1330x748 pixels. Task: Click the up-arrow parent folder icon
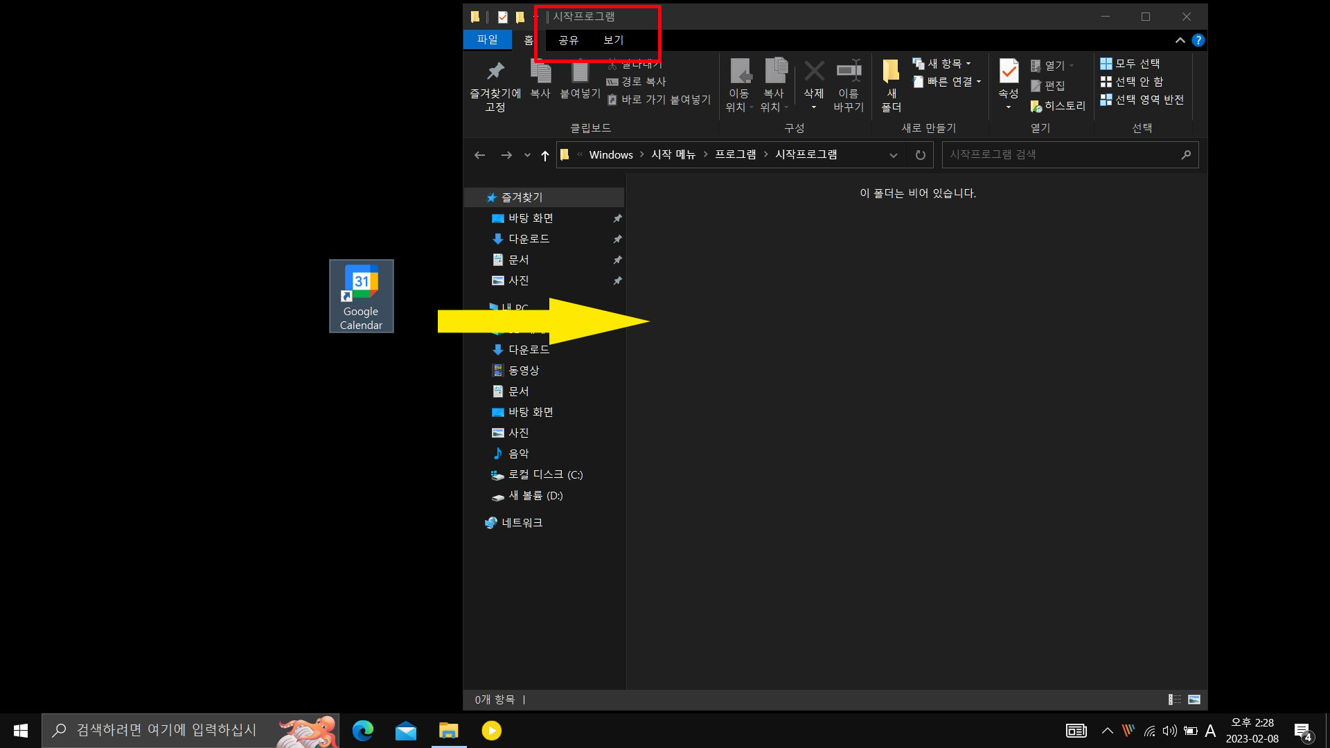pyautogui.click(x=545, y=155)
